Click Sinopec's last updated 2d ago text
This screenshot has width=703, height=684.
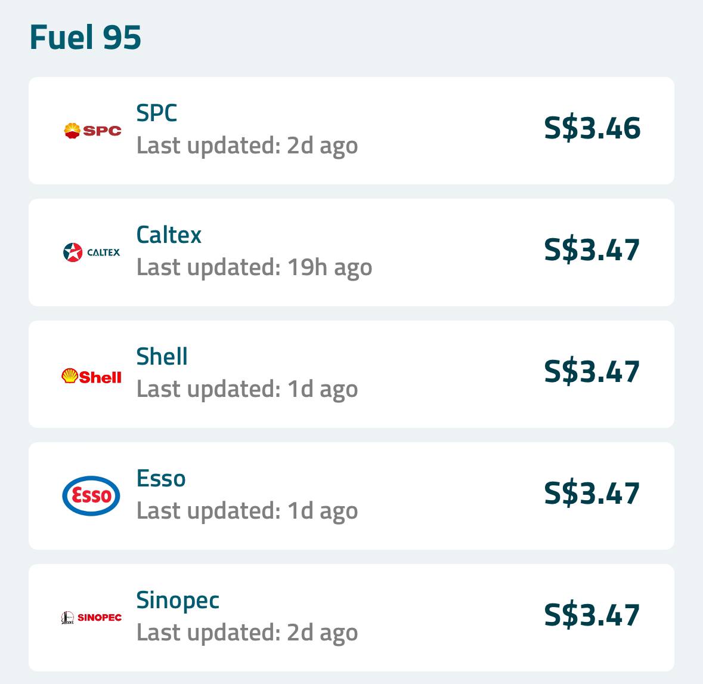pyautogui.click(x=247, y=633)
